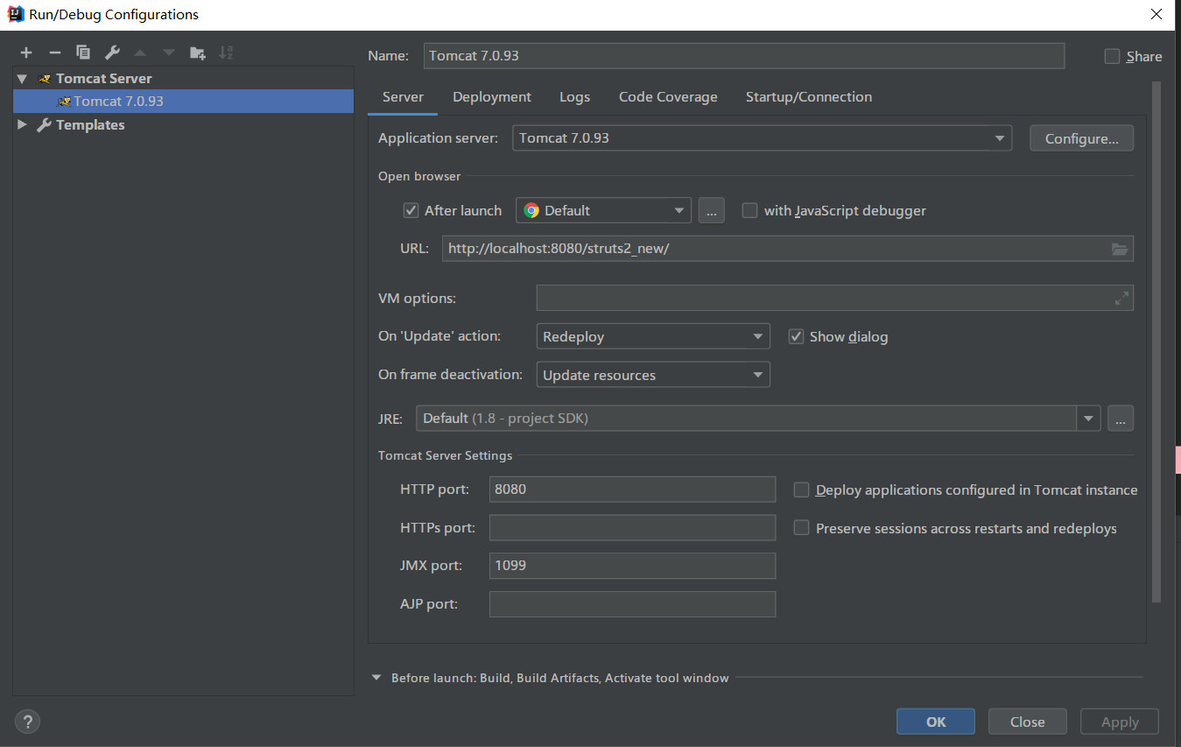Click the Close button at the bottom

pos(1028,722)
